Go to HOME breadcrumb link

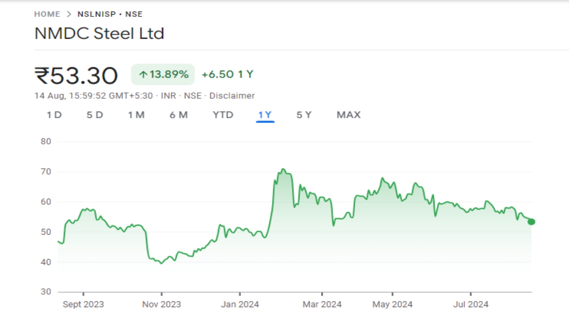click(x=47, y=14)
